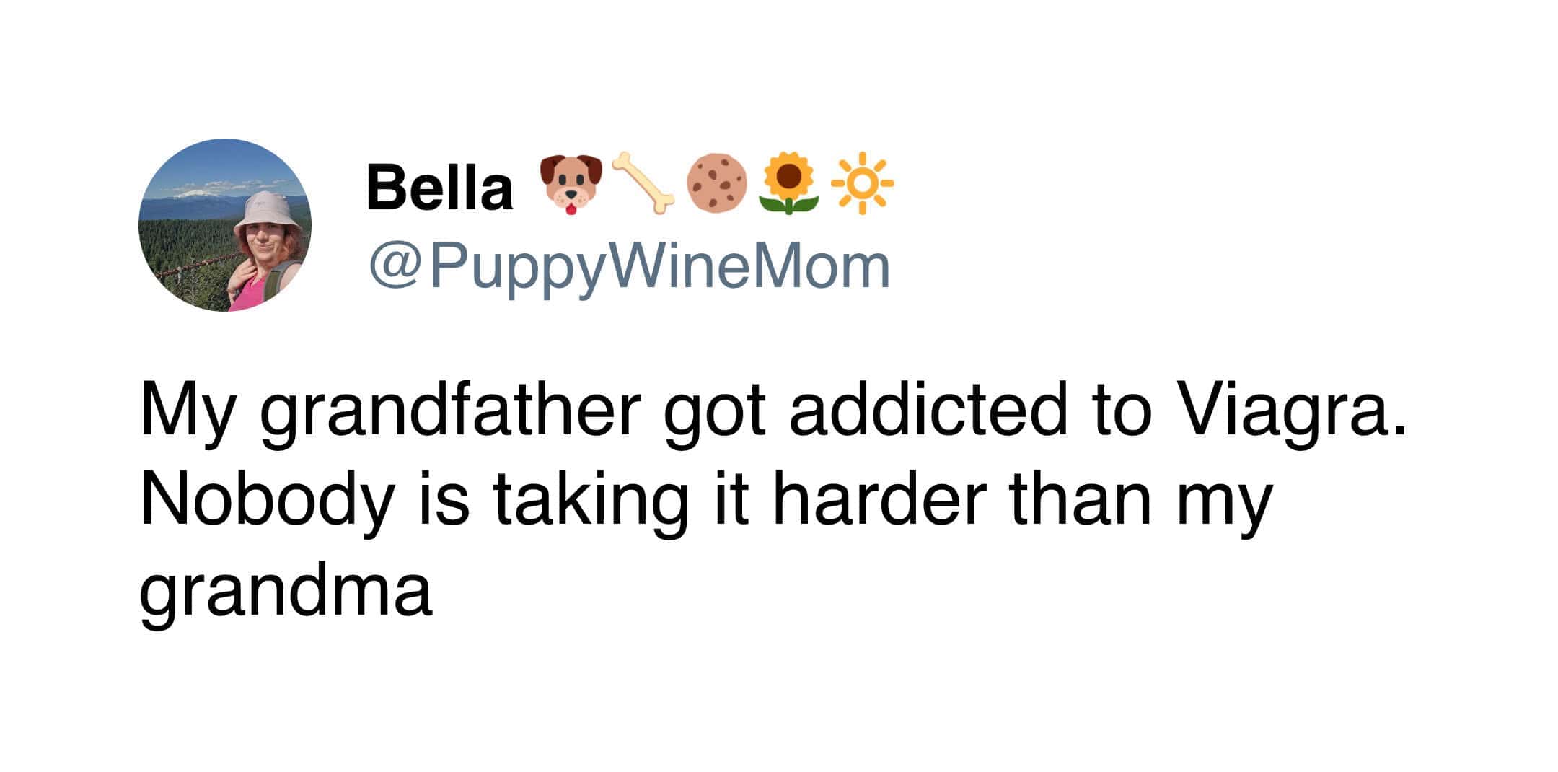Click the cookie emoji

(x=716, y=183)
